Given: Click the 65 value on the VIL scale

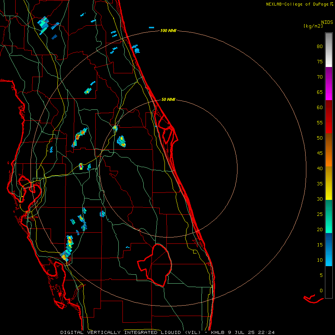Looking at the screenshot, I should (320, 92).
